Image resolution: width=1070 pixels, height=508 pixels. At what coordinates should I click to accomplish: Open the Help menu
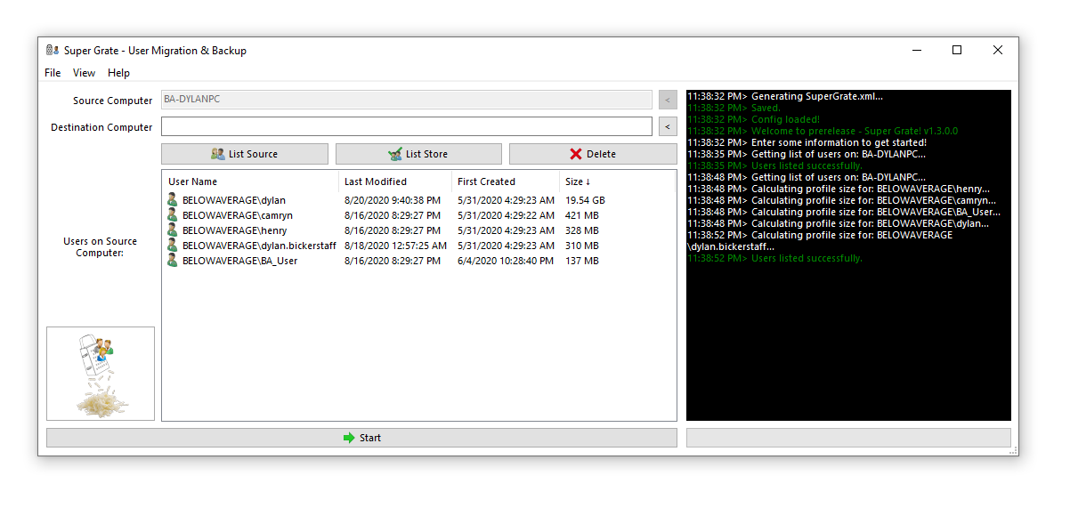coord(118,73)
